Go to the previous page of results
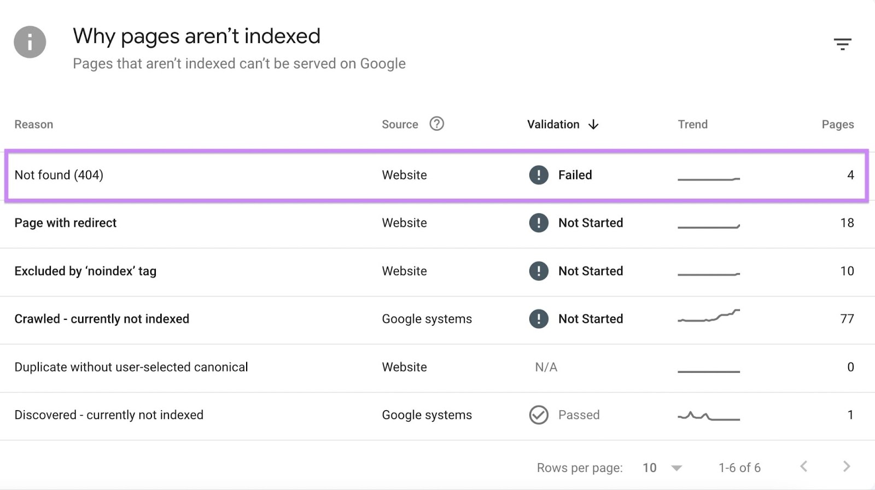Viewport: 875px width, 490px height. tap(803, 466)
